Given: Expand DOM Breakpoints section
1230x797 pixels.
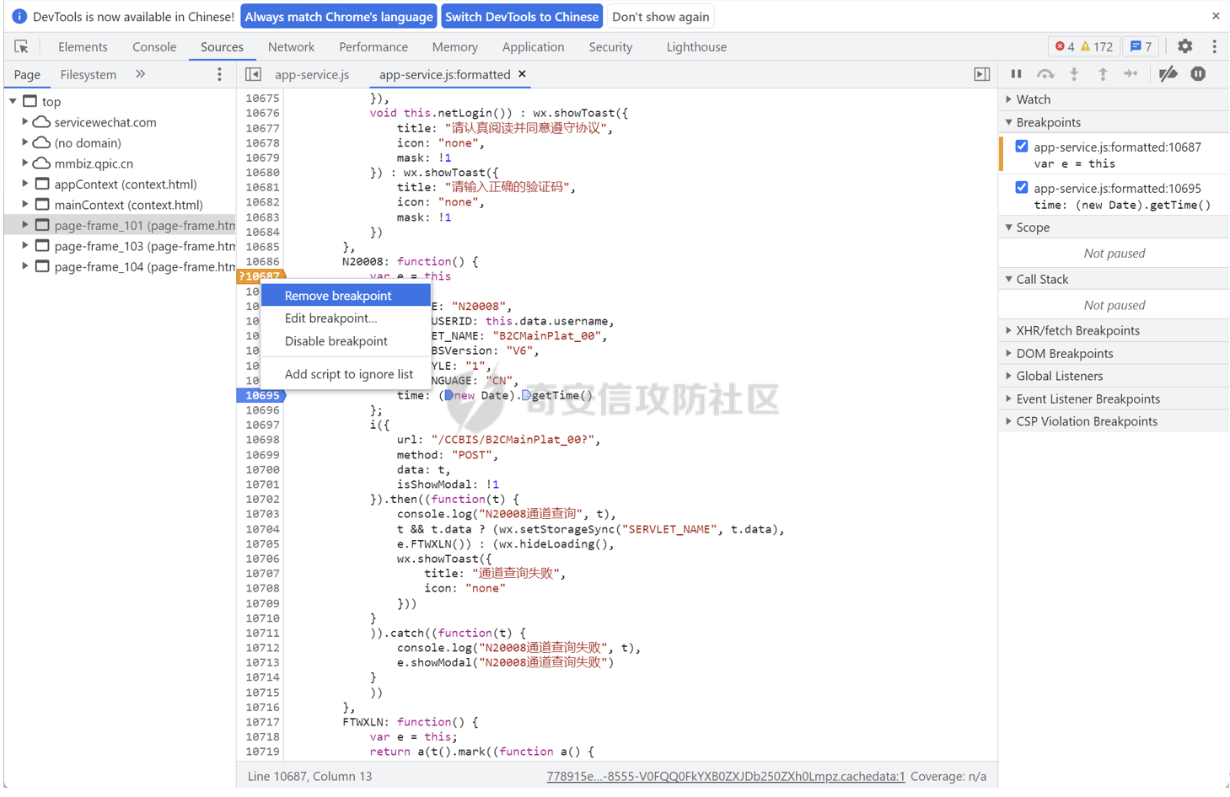Looking at the screenshot, I should (1114, 353).
